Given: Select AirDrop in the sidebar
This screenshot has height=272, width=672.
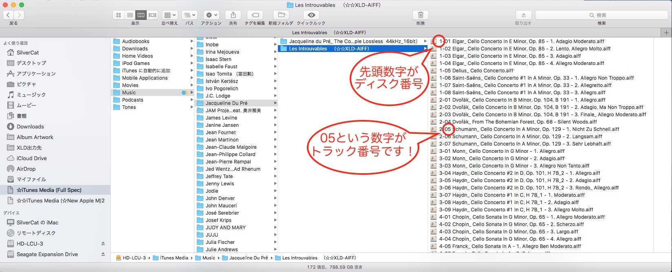Looking at the screenshot, I should (x=26, y=169).
